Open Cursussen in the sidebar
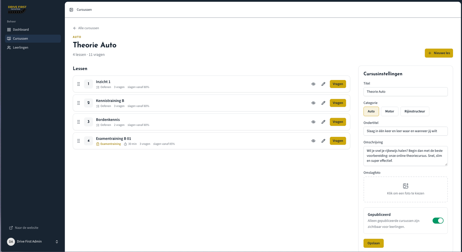 33,39
